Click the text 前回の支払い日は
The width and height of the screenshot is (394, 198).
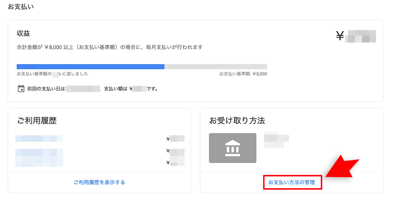[x=46, y=89]
